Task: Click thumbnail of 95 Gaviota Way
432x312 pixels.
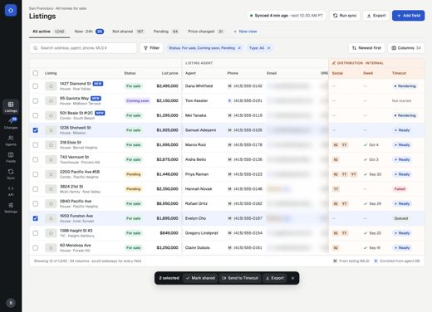Action: pos(51,100)
